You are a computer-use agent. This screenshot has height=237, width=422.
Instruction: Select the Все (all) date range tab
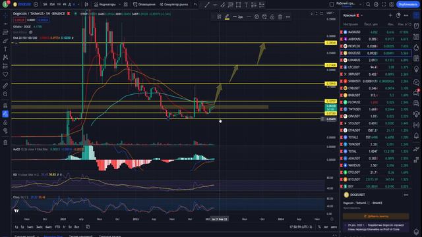tap(76, 226)
